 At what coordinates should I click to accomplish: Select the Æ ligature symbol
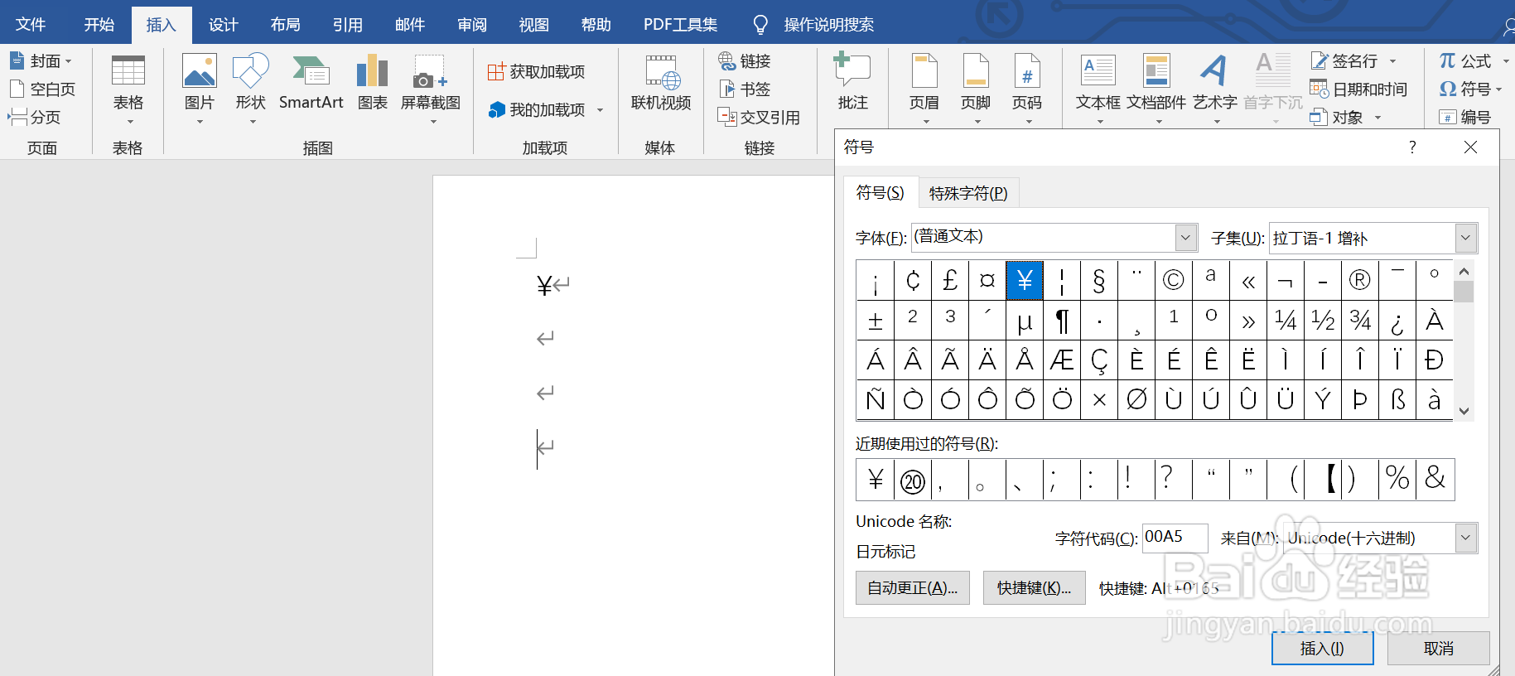click(x=1062, y=360)
